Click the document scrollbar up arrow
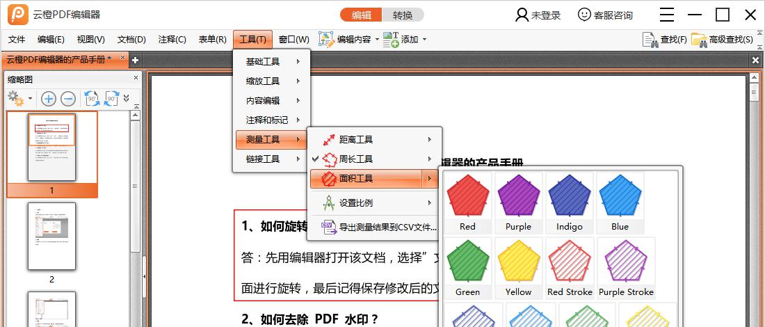Viewport: 765px width, 327px height. click(754, 78)
